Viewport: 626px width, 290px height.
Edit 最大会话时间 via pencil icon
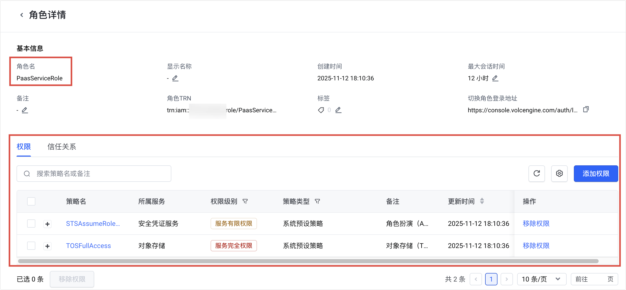[495, 78]
